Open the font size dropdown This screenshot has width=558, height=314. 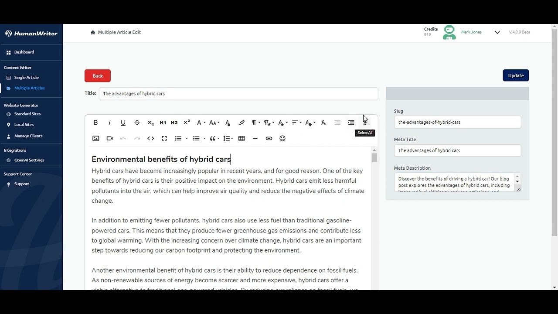[214, 123]
